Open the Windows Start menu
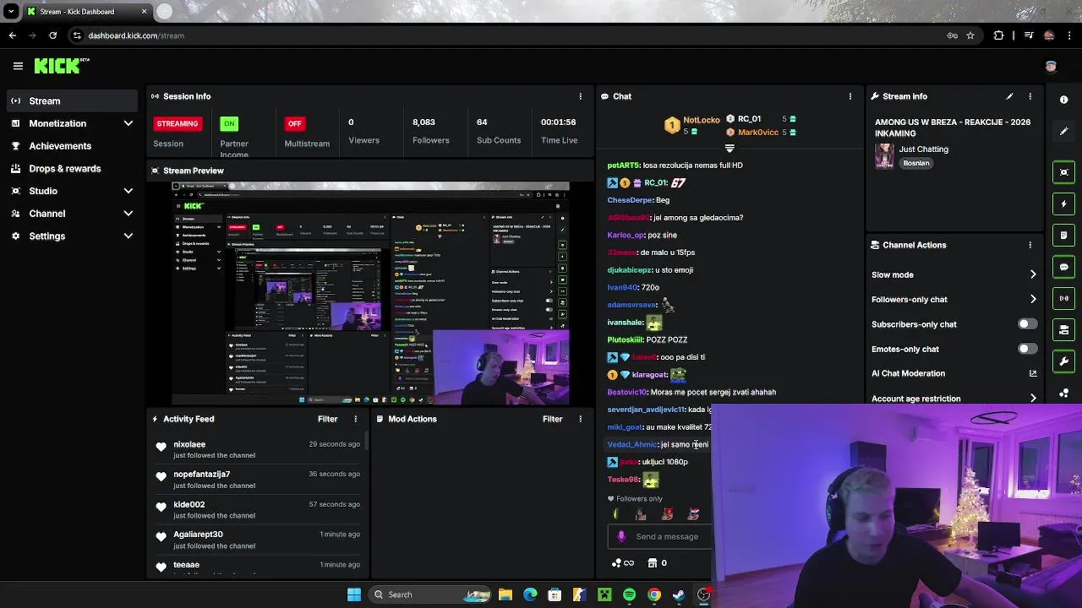Image resolution: width=1082 pixels, height=608 pixels. tap(354, 594)
